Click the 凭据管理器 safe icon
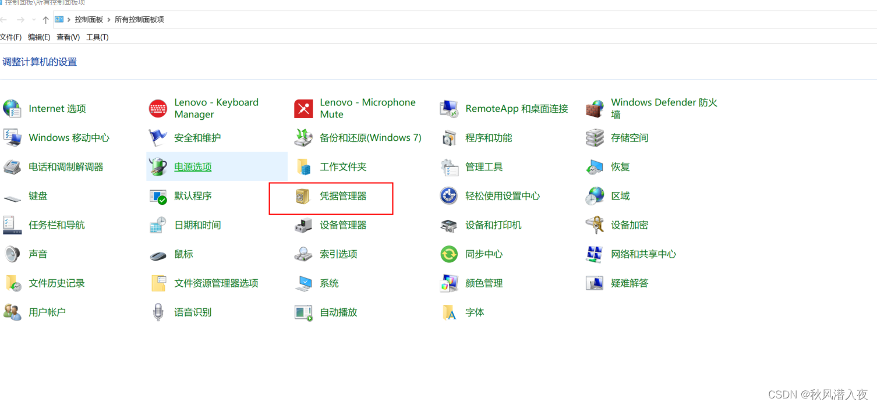The width and height of the screenshot is (877, 406). pyautogui.click(x=303, y=195)
